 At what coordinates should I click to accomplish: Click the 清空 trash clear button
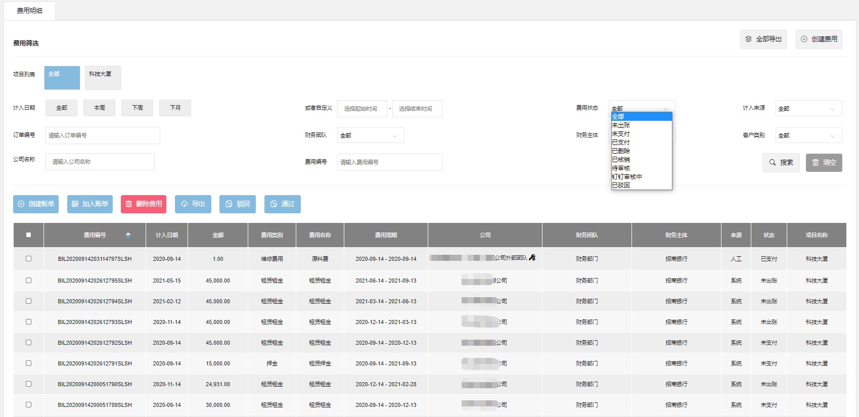(x=824, y=163)
